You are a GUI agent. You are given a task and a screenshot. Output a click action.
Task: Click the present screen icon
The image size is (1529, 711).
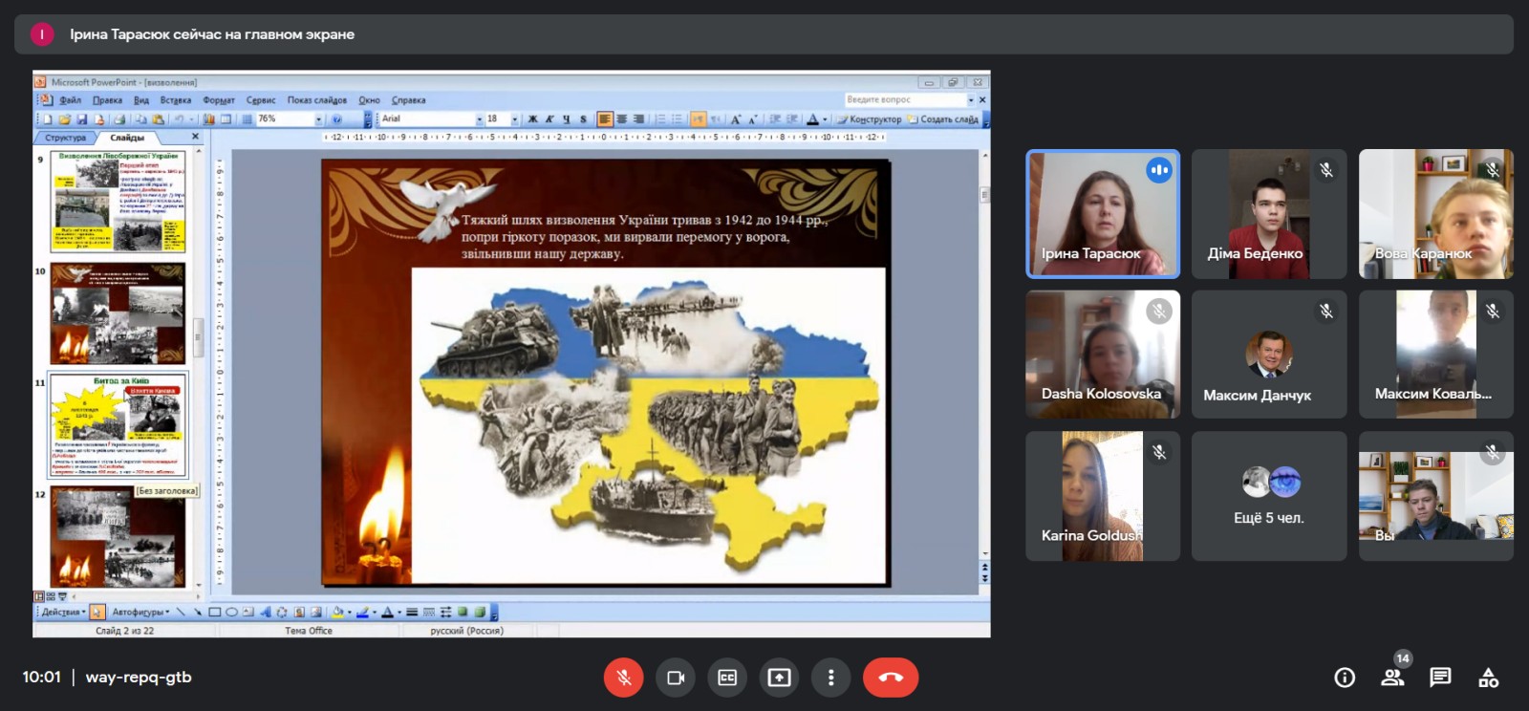779,678
